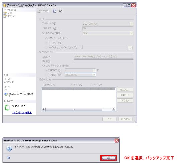Select the highlighted backup destination path row
178x164 pixels.
[x=79, y=89]
